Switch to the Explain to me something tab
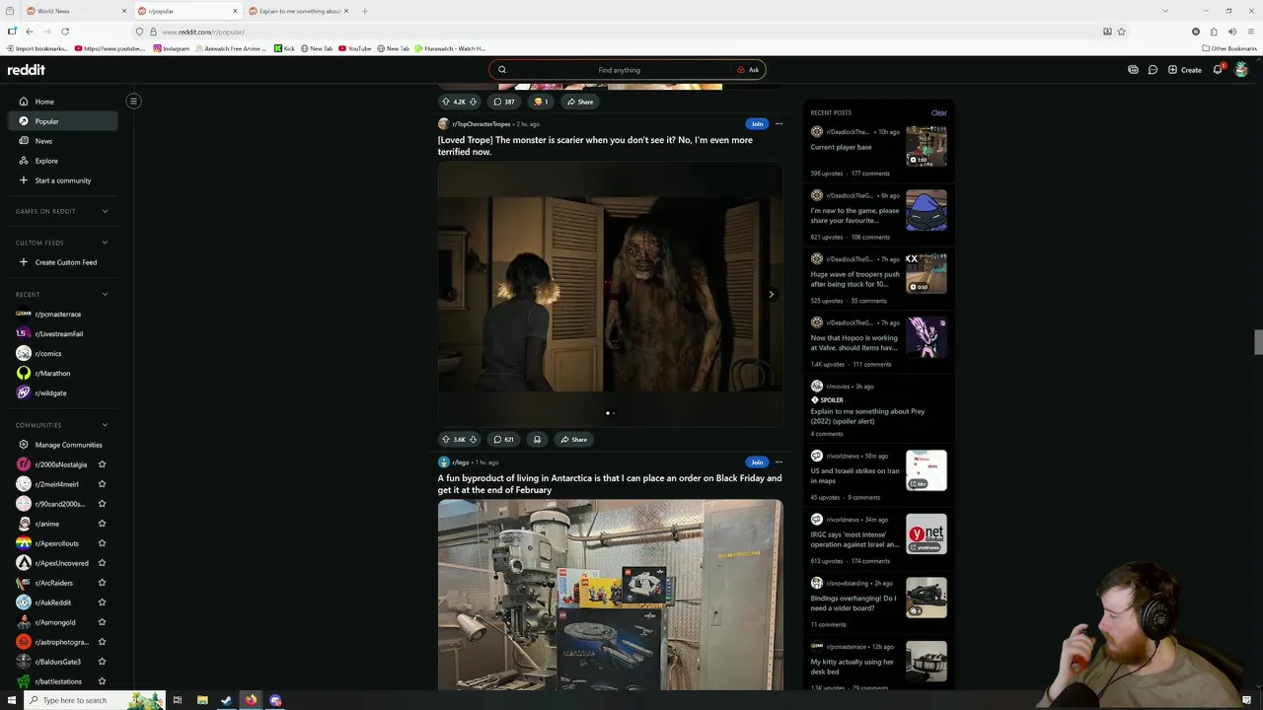Image resolution: width=1263 pixels, height=710 pixels. 299,11
